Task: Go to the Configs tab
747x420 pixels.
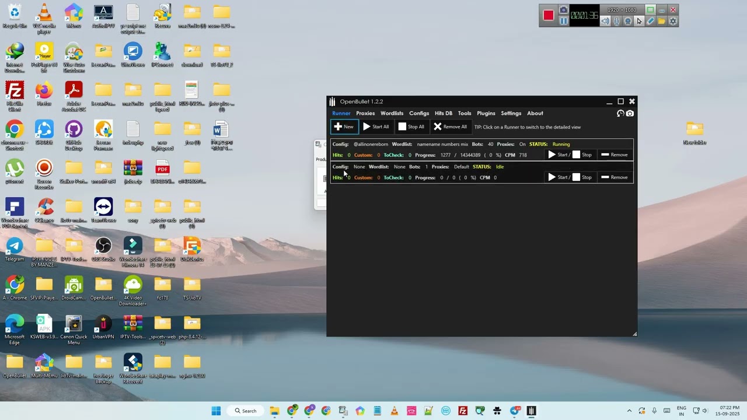Action: click(419, 113)
